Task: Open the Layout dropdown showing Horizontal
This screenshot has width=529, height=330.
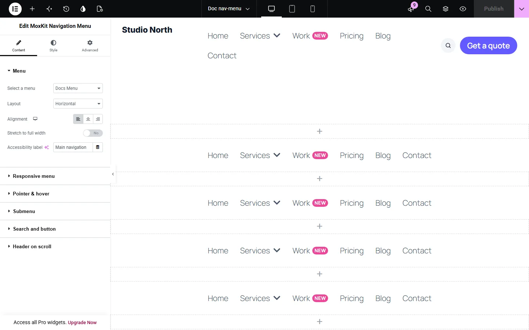Action: click(x=78, y=104)
